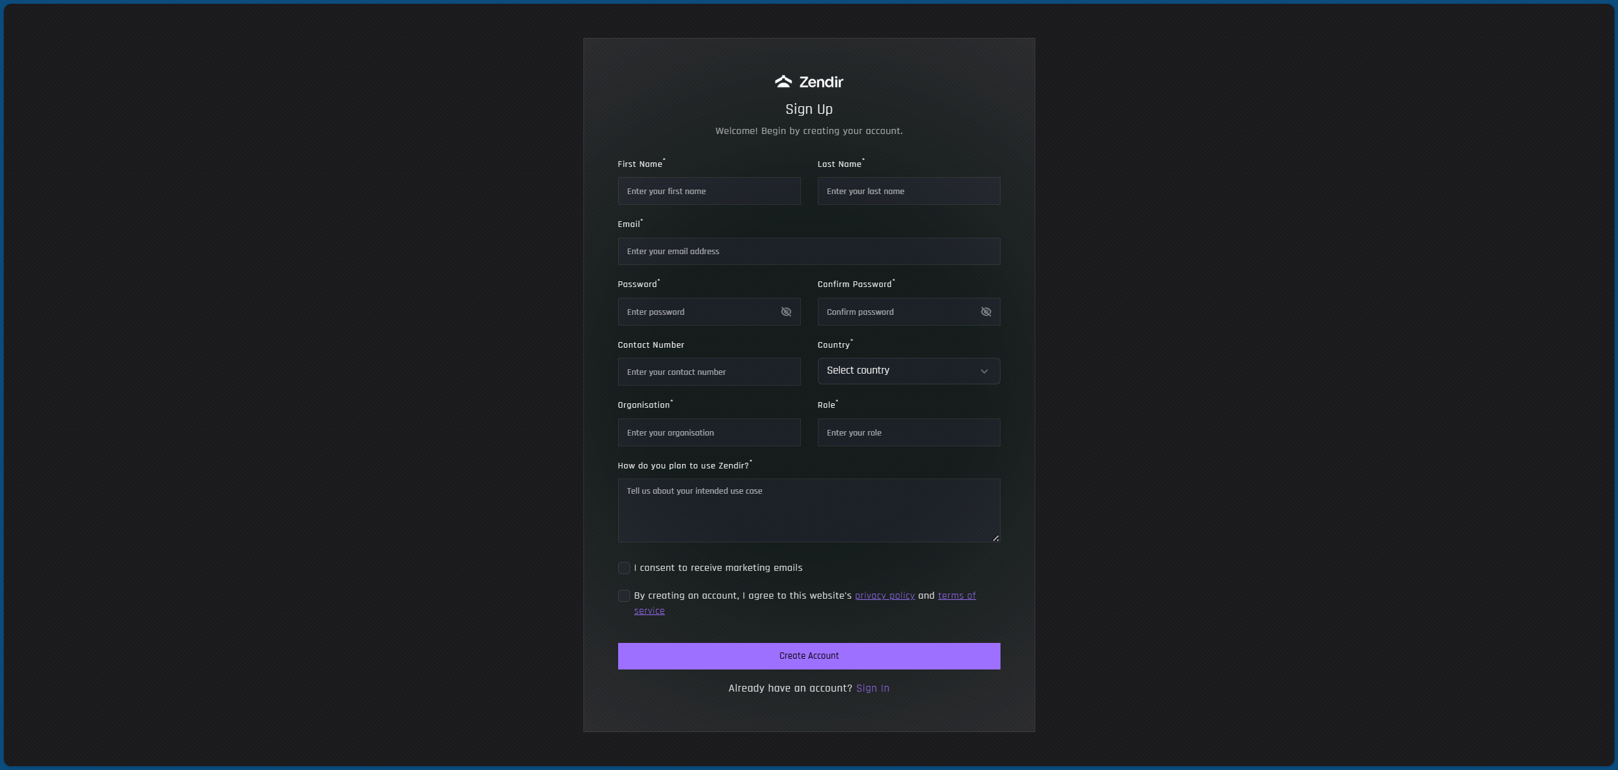Click textarea resize handle corner
This screenshot has height=770, width=1618.
click(995, 538)
